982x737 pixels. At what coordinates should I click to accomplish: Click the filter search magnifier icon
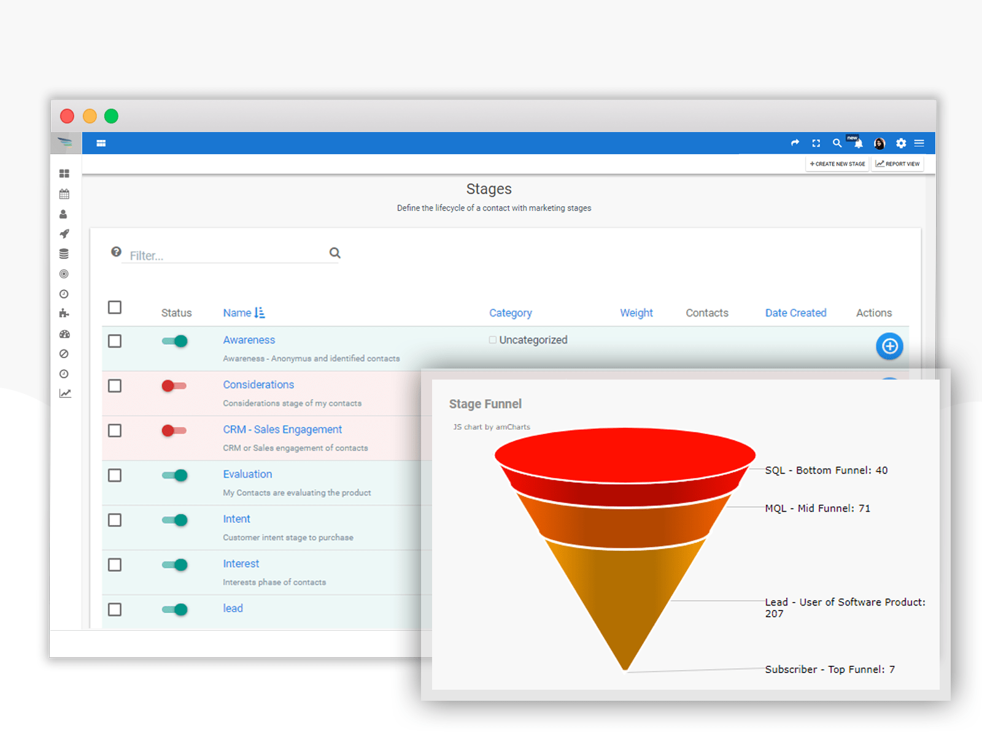pyautogui.click(x=334, y=252)
